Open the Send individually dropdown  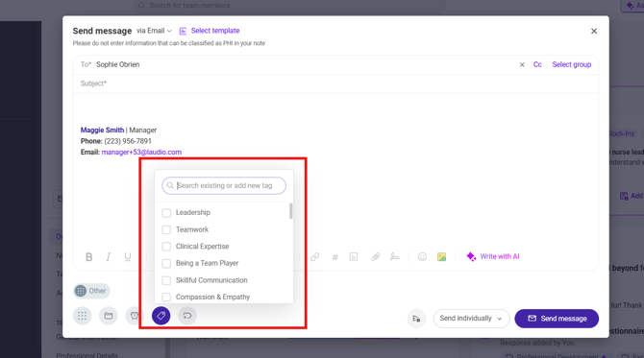(x=471, y=319)
